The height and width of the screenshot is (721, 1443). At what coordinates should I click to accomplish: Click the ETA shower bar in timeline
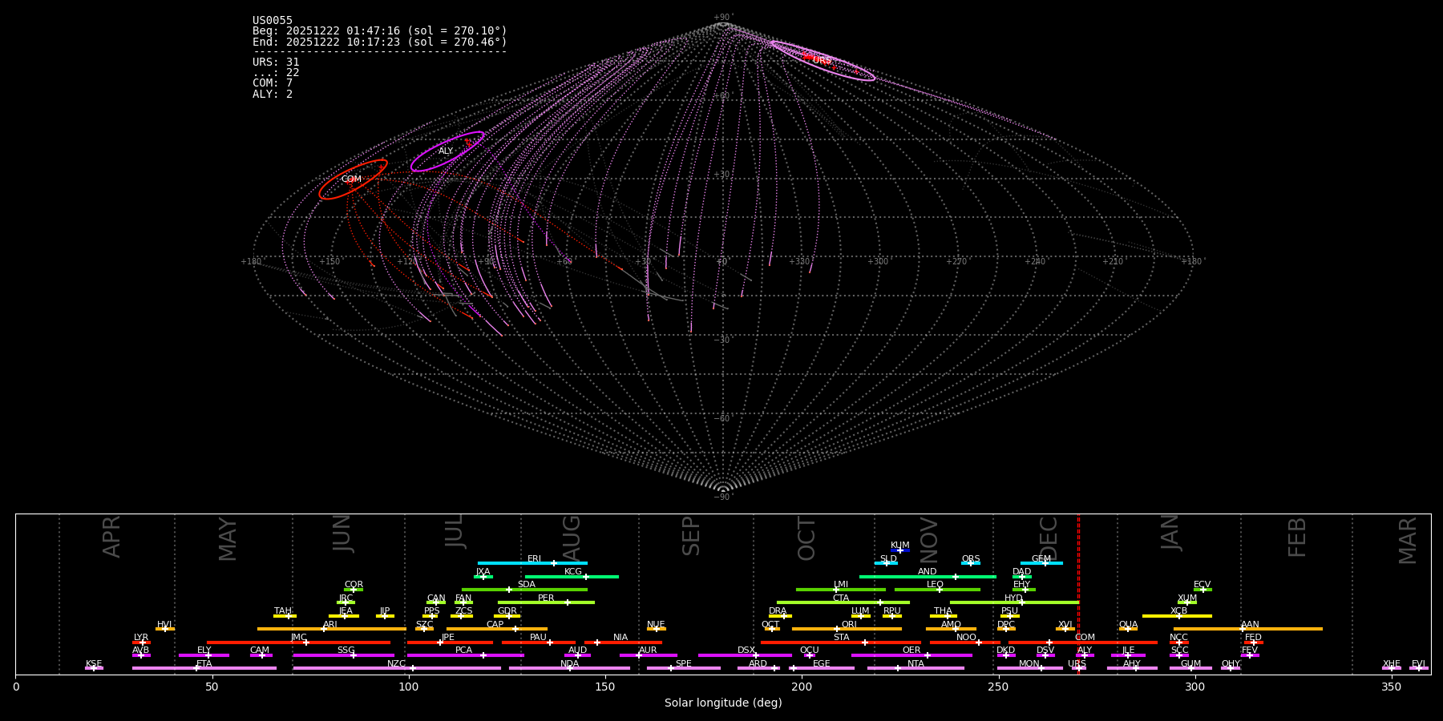pos(204,668)
